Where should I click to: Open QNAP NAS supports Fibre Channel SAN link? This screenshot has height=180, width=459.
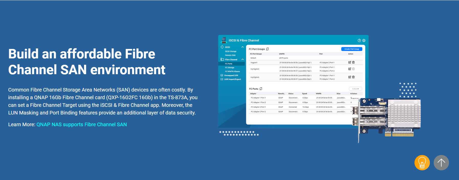(x=82, y=124)
